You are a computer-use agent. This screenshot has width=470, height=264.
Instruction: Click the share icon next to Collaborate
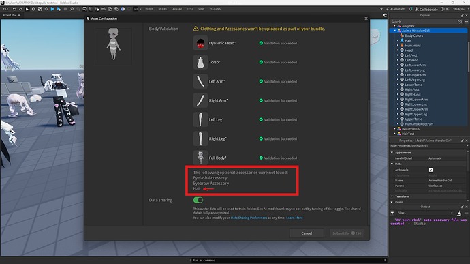pyautogui.click(x=448, y=9)
